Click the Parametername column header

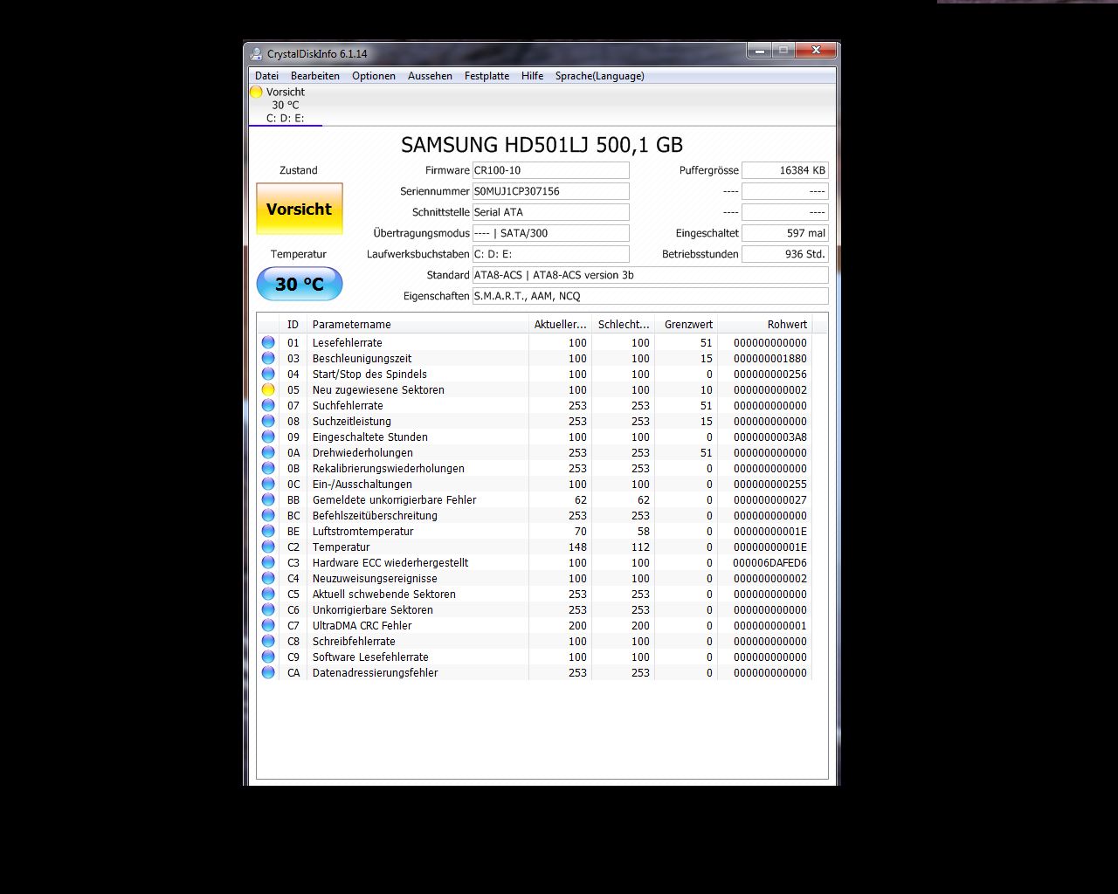(418, 324)
